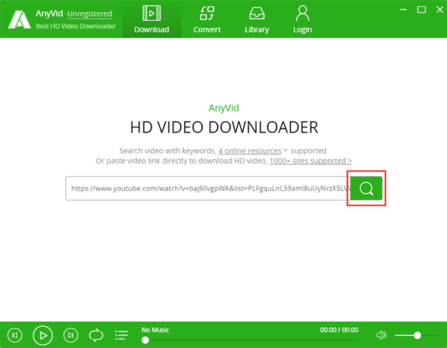The width and height of the screenshot is (447, 348).
Task: Open the Download tab
Action: (151, 19)
